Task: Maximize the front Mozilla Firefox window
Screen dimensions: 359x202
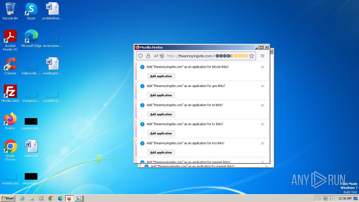Action: point(261,47)
